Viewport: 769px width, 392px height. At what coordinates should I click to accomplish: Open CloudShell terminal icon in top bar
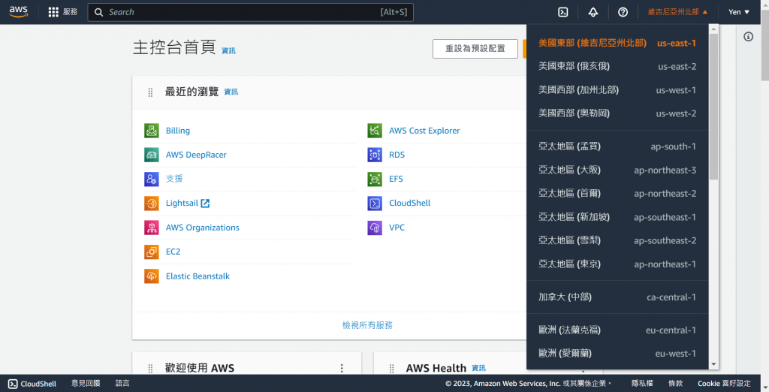(563, 12)
